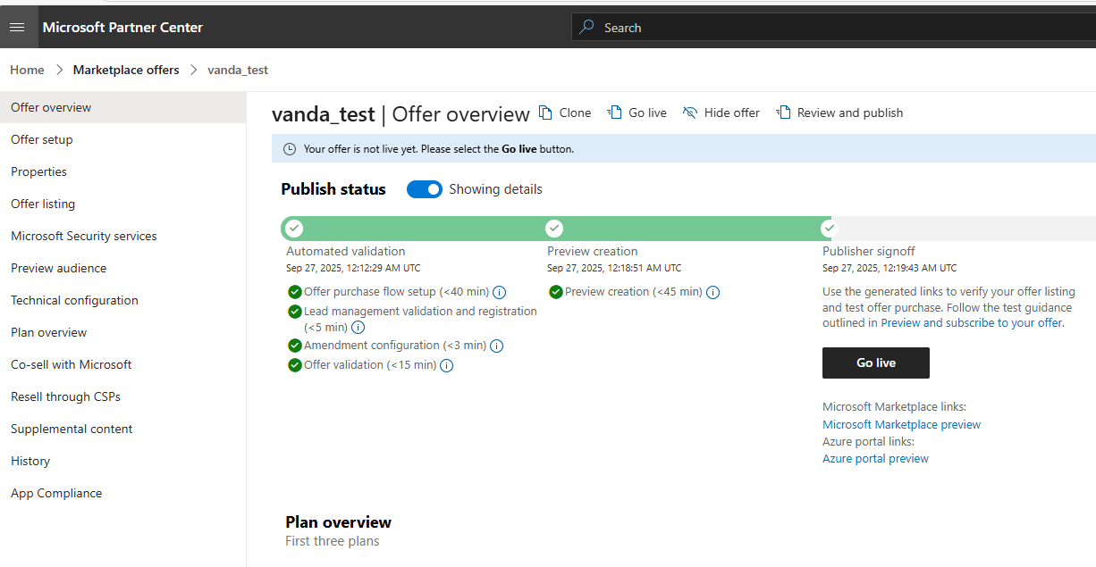Click the Automated validation completed checkmark
The image size is (1096, 567).
pos(294,229)
